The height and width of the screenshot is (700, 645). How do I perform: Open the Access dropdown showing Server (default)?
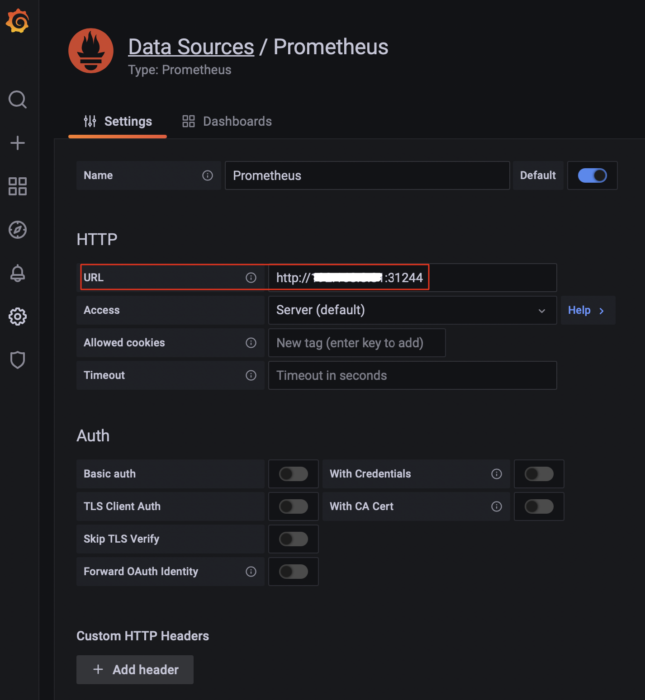(412, 310)
